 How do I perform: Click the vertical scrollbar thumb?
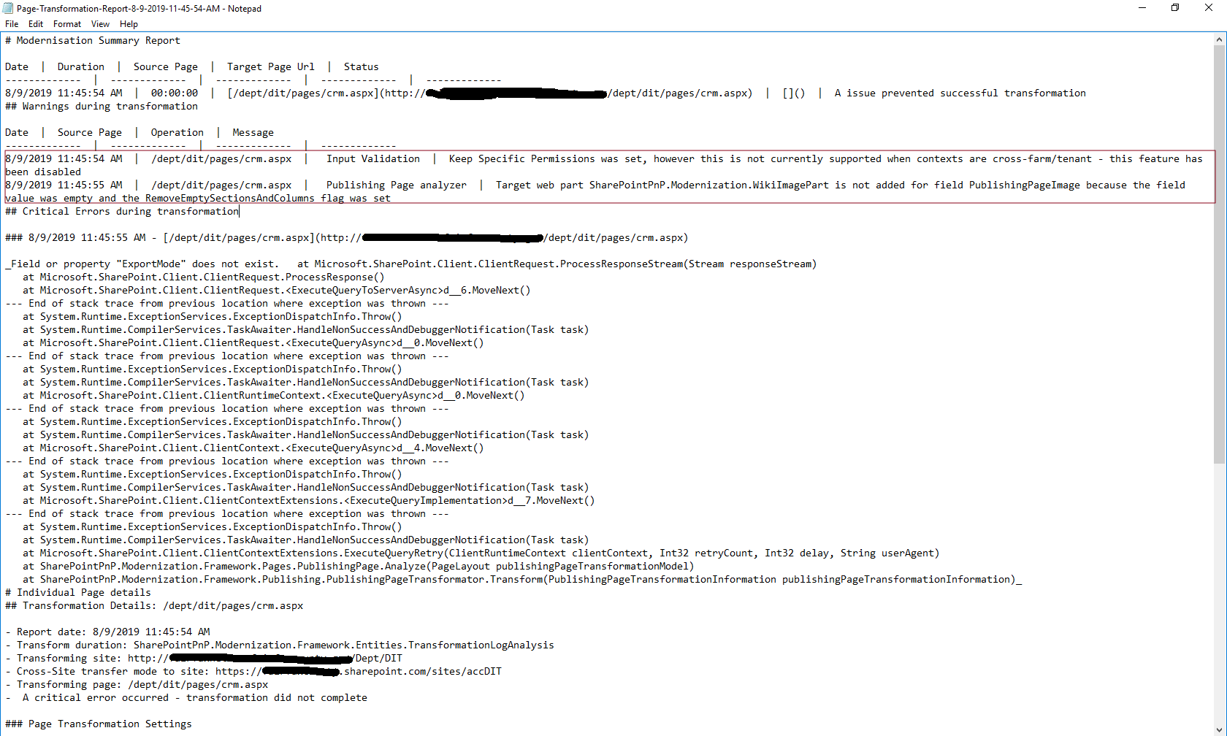coord(1220,254)
